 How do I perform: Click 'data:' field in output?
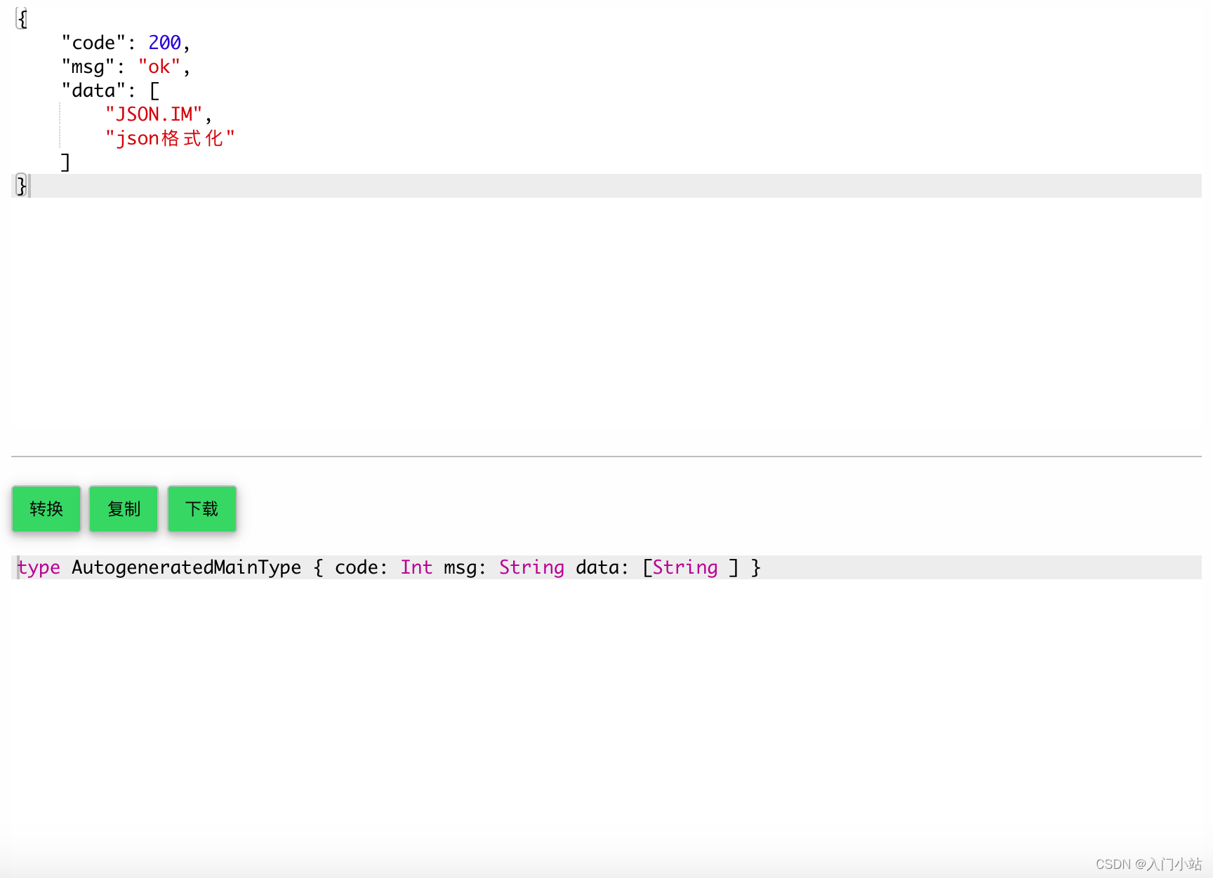pyautogui.click(x=602, y=567)
